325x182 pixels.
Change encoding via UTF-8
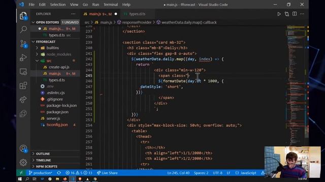(217, 173)
